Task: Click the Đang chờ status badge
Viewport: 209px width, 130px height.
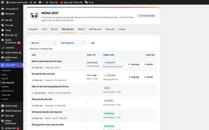Action: pyautogui.click(x=110, y=62)
